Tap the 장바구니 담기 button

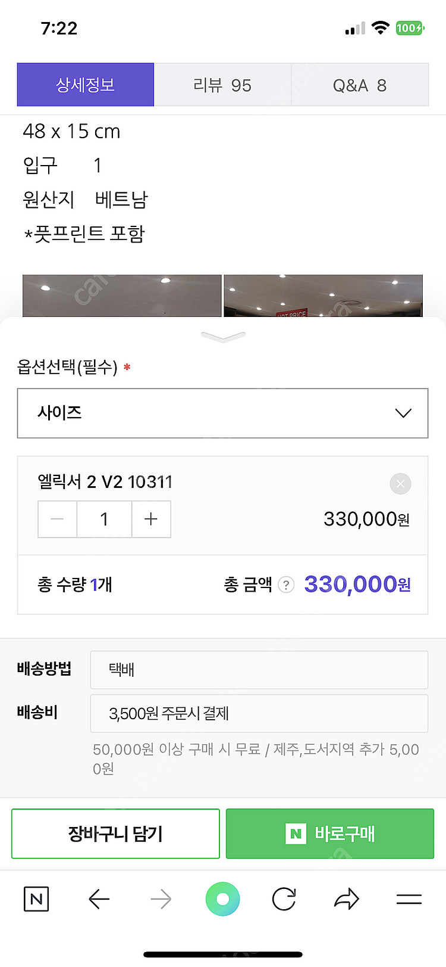(115, 834)
